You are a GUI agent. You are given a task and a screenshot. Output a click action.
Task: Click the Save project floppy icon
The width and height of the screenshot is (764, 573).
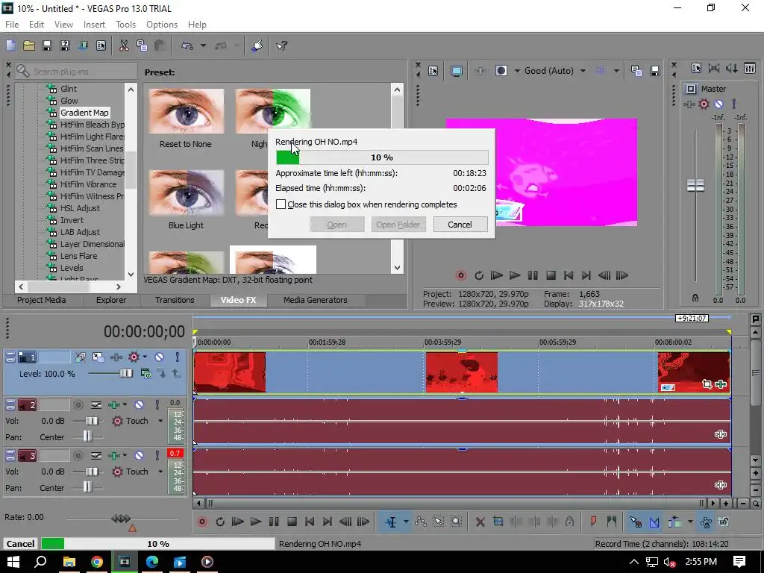tap(47, 46)
